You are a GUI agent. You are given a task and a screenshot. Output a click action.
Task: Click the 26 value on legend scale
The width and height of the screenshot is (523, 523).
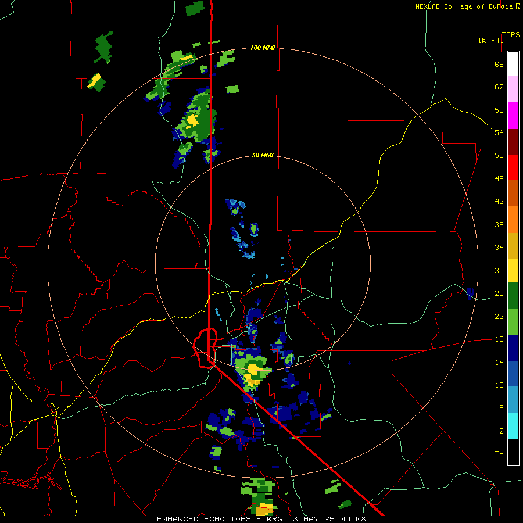(x=499, y=293)
